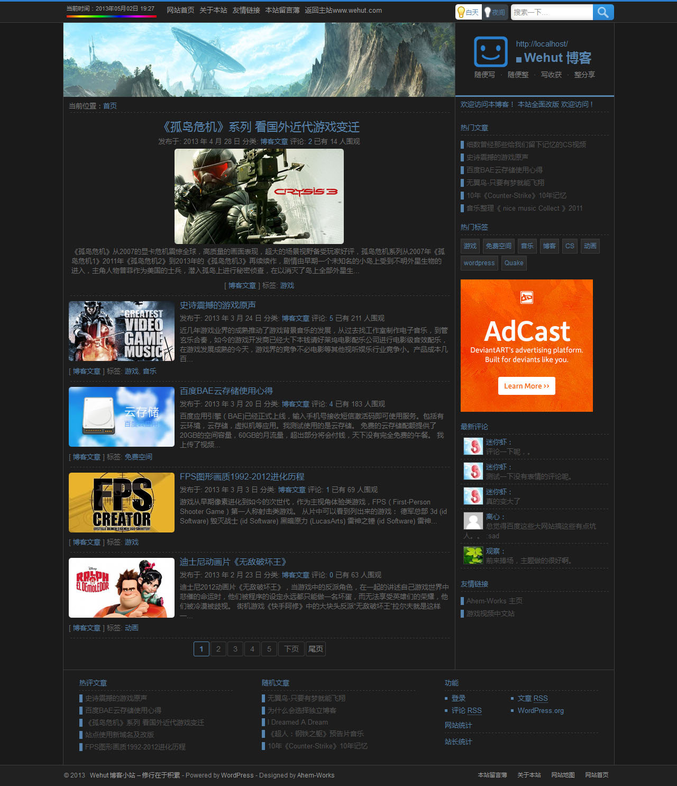The width and height of the screenshot is (677, 786).
Task: Open the FPS Creator thumbnail
Action: click(122, 502)
